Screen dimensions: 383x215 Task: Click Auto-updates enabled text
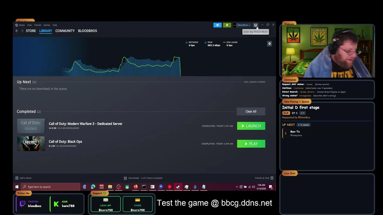[x=254, y=82]
